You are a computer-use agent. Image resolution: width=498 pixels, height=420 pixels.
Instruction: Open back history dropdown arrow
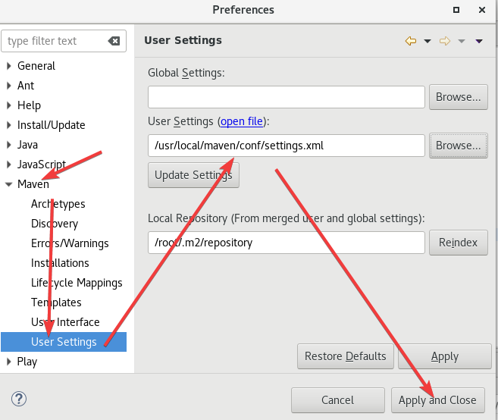pos(428,41)
